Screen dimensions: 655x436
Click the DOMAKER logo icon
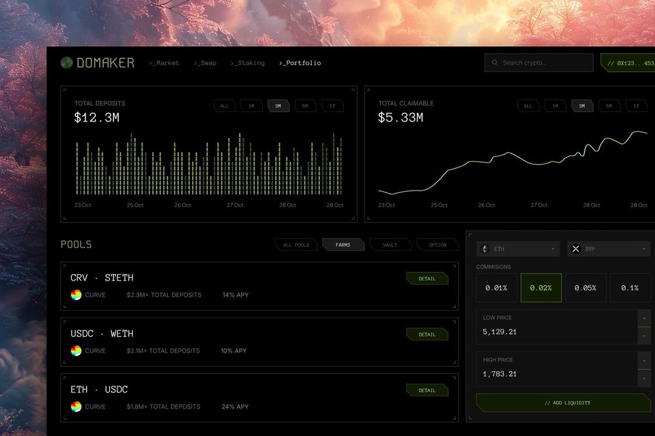67,63
